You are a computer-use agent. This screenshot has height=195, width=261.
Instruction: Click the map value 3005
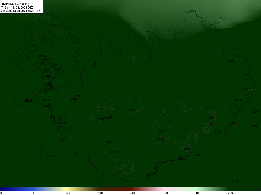108,118
